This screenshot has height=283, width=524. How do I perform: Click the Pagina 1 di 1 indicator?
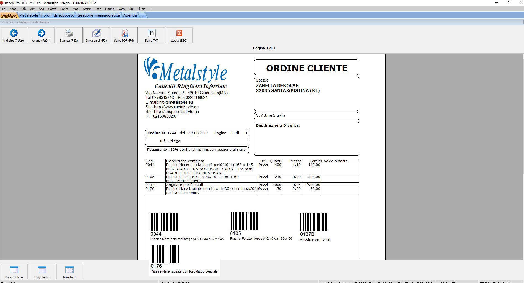click(264, 48)
